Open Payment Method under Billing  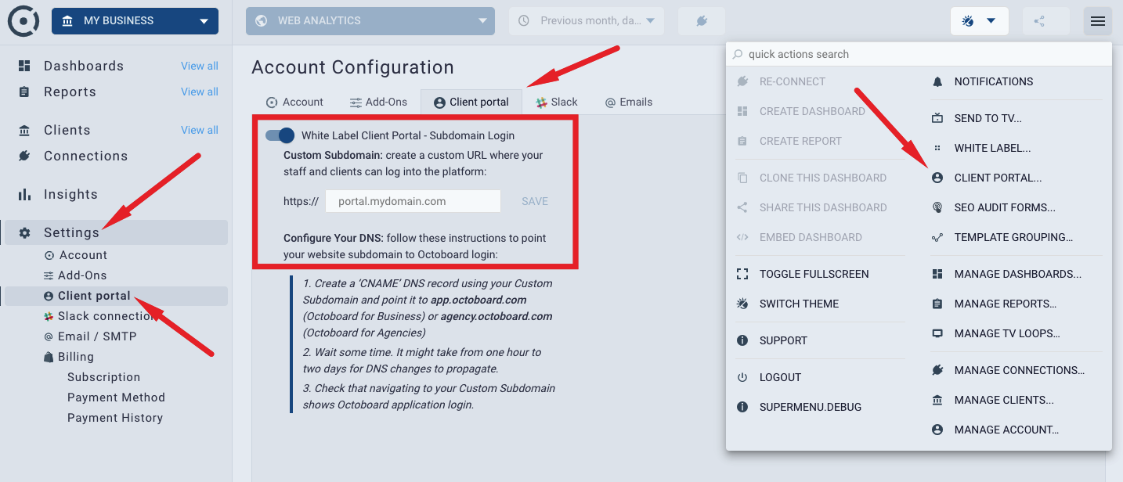[x=116, y=397]
